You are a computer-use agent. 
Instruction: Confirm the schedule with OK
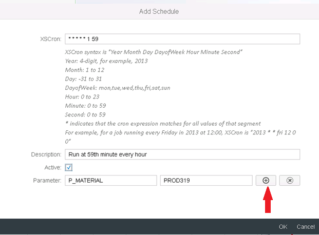point(283,226)
